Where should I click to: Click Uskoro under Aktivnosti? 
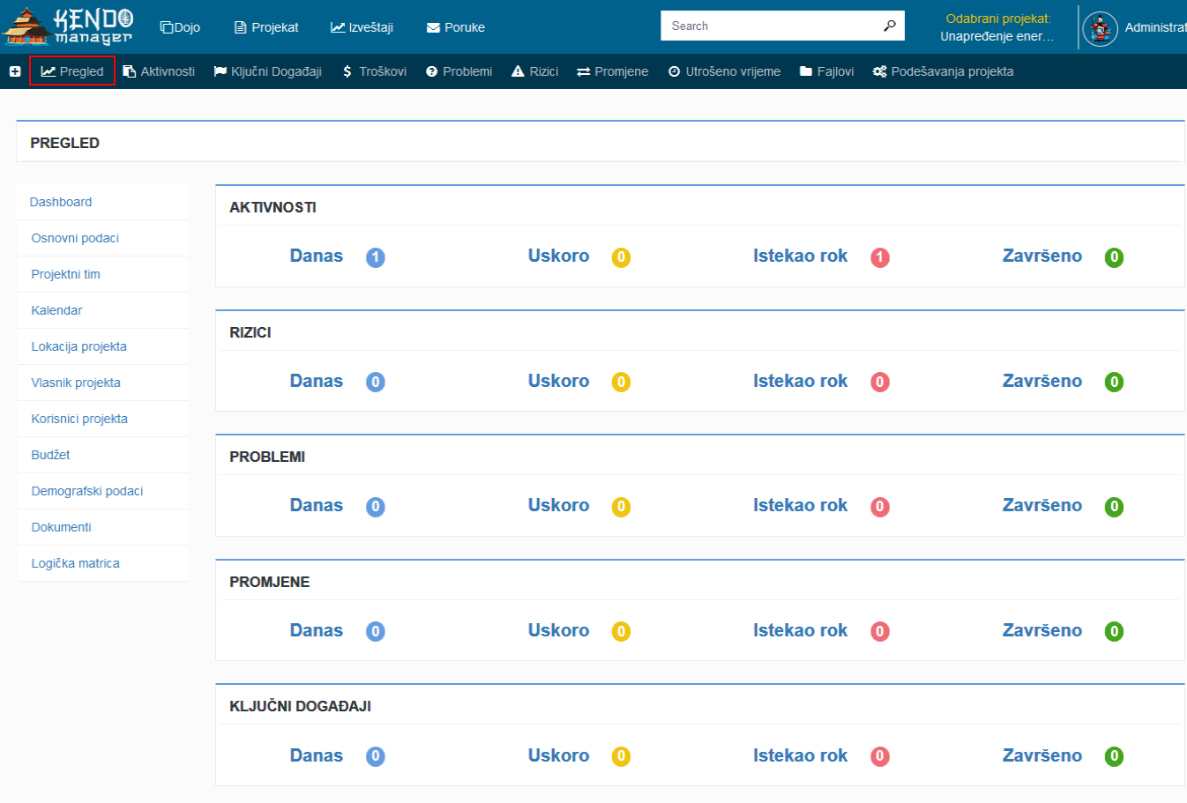click(558, 256)
